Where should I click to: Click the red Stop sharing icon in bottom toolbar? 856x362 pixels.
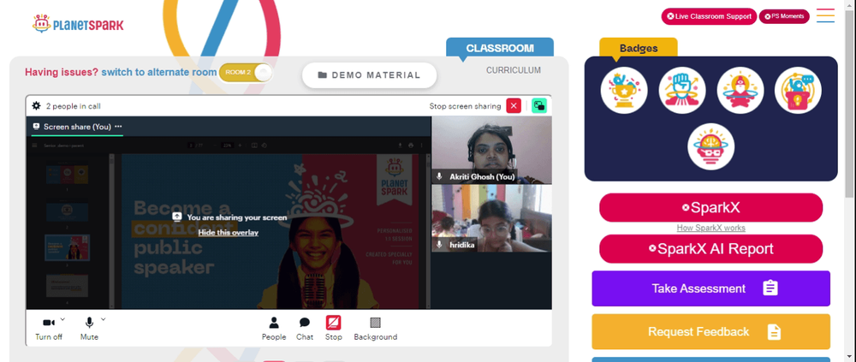click(x=334, y=323)
